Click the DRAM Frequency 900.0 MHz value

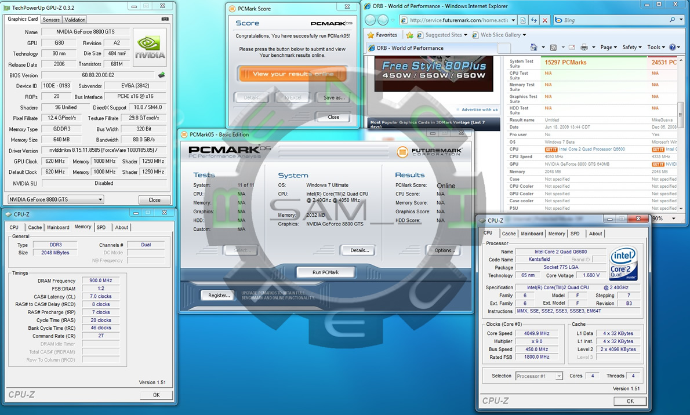(101, 281)
